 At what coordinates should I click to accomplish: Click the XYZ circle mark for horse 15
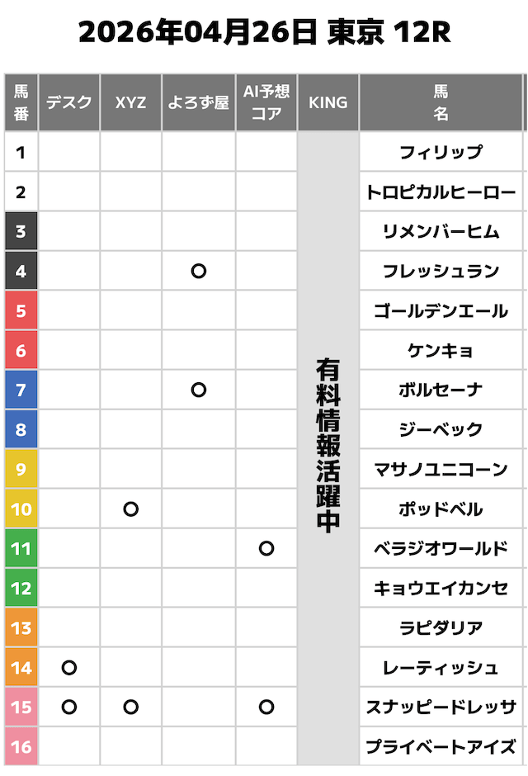[130, 707]
